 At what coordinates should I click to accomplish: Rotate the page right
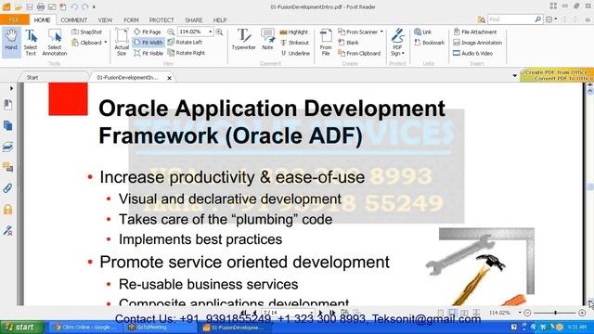pyautogui.click(x=187, y=53)
